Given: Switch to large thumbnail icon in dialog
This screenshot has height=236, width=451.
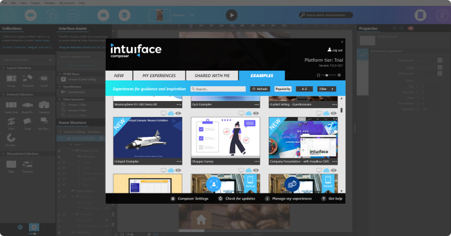Looking at the screenshot, I should pos(339,75).
